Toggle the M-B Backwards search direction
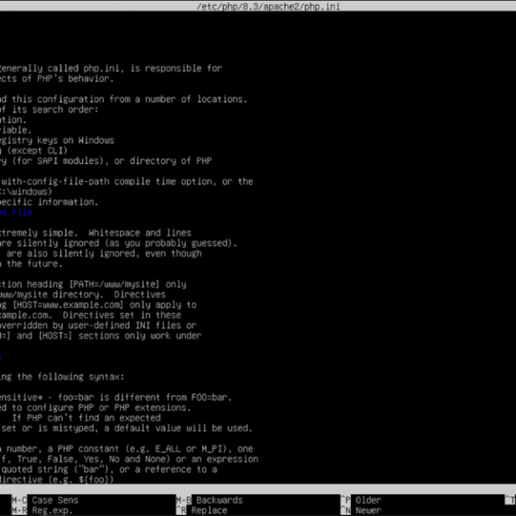The width and height of the screenshot is (516, 516). (210, 500)
